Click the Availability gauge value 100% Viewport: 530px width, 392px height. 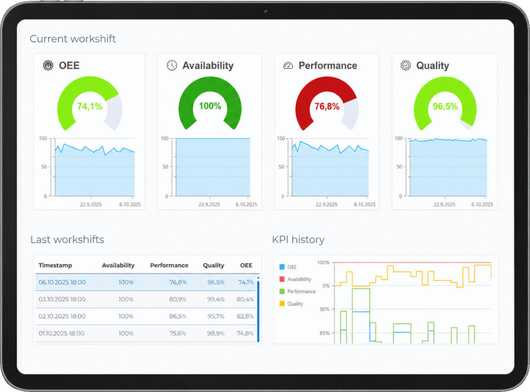tap(210, 106)
